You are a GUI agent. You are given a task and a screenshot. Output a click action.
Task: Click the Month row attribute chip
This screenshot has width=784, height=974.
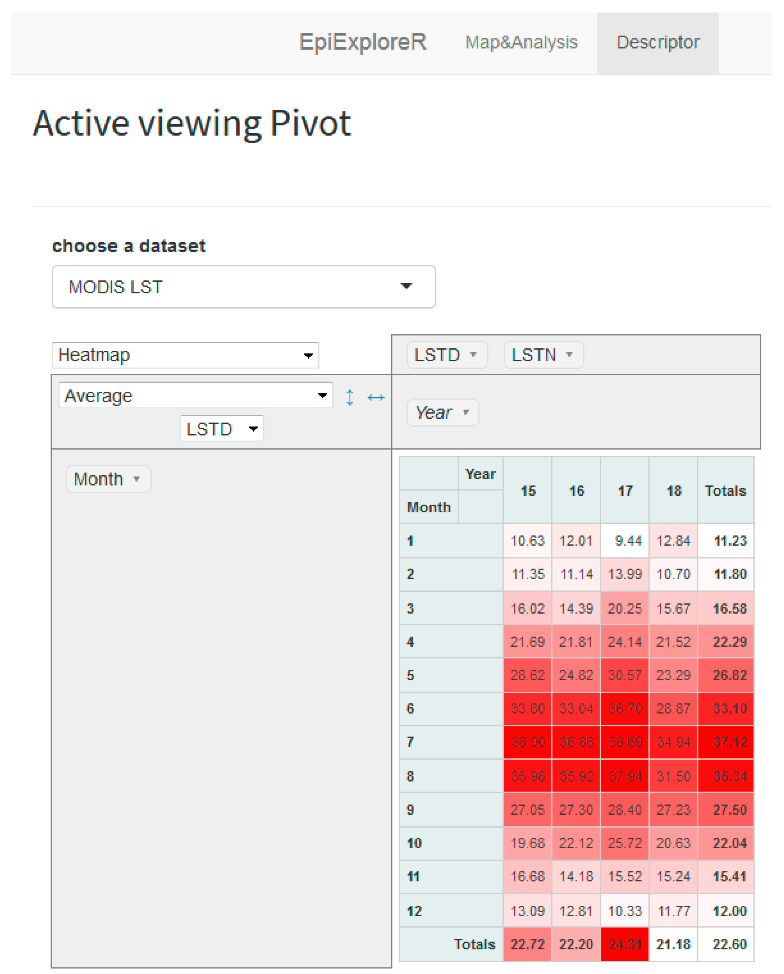point(98,479)
